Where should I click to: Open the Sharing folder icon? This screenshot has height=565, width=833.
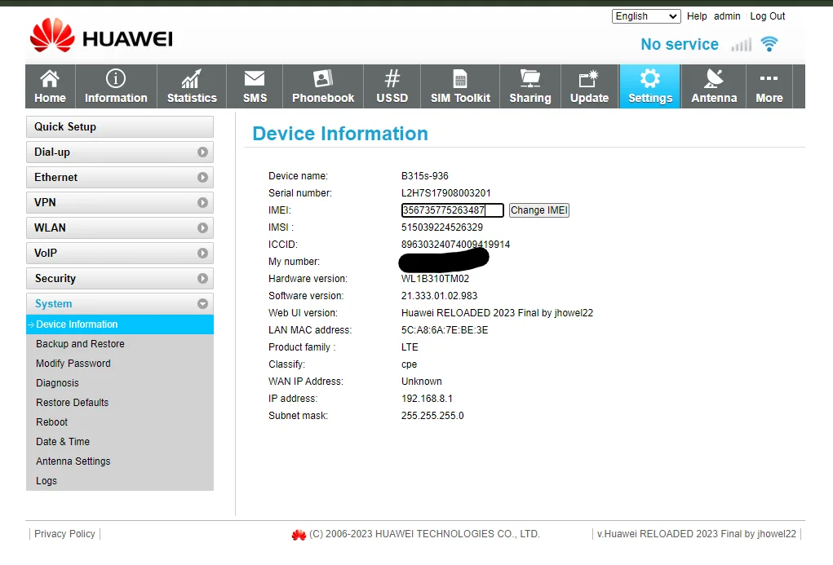(529, 78)
